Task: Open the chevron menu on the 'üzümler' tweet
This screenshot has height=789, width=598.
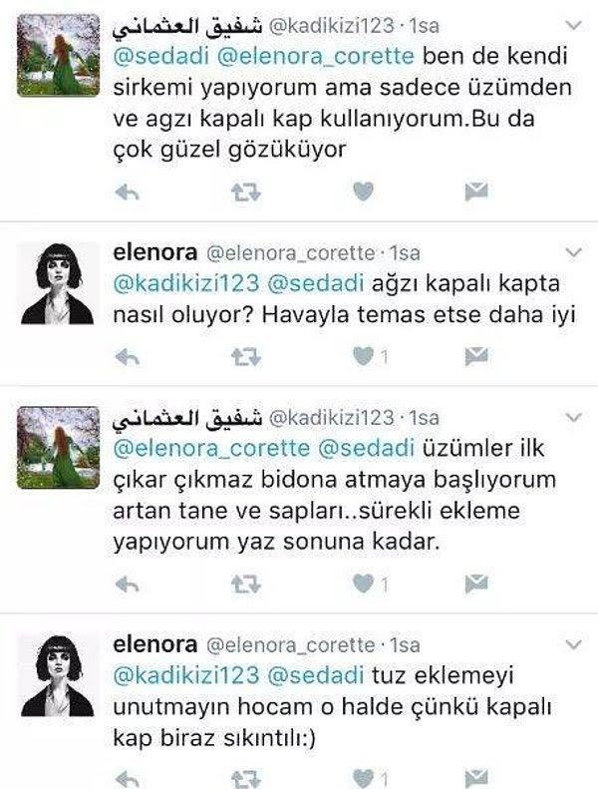Action: pos(574,417)
